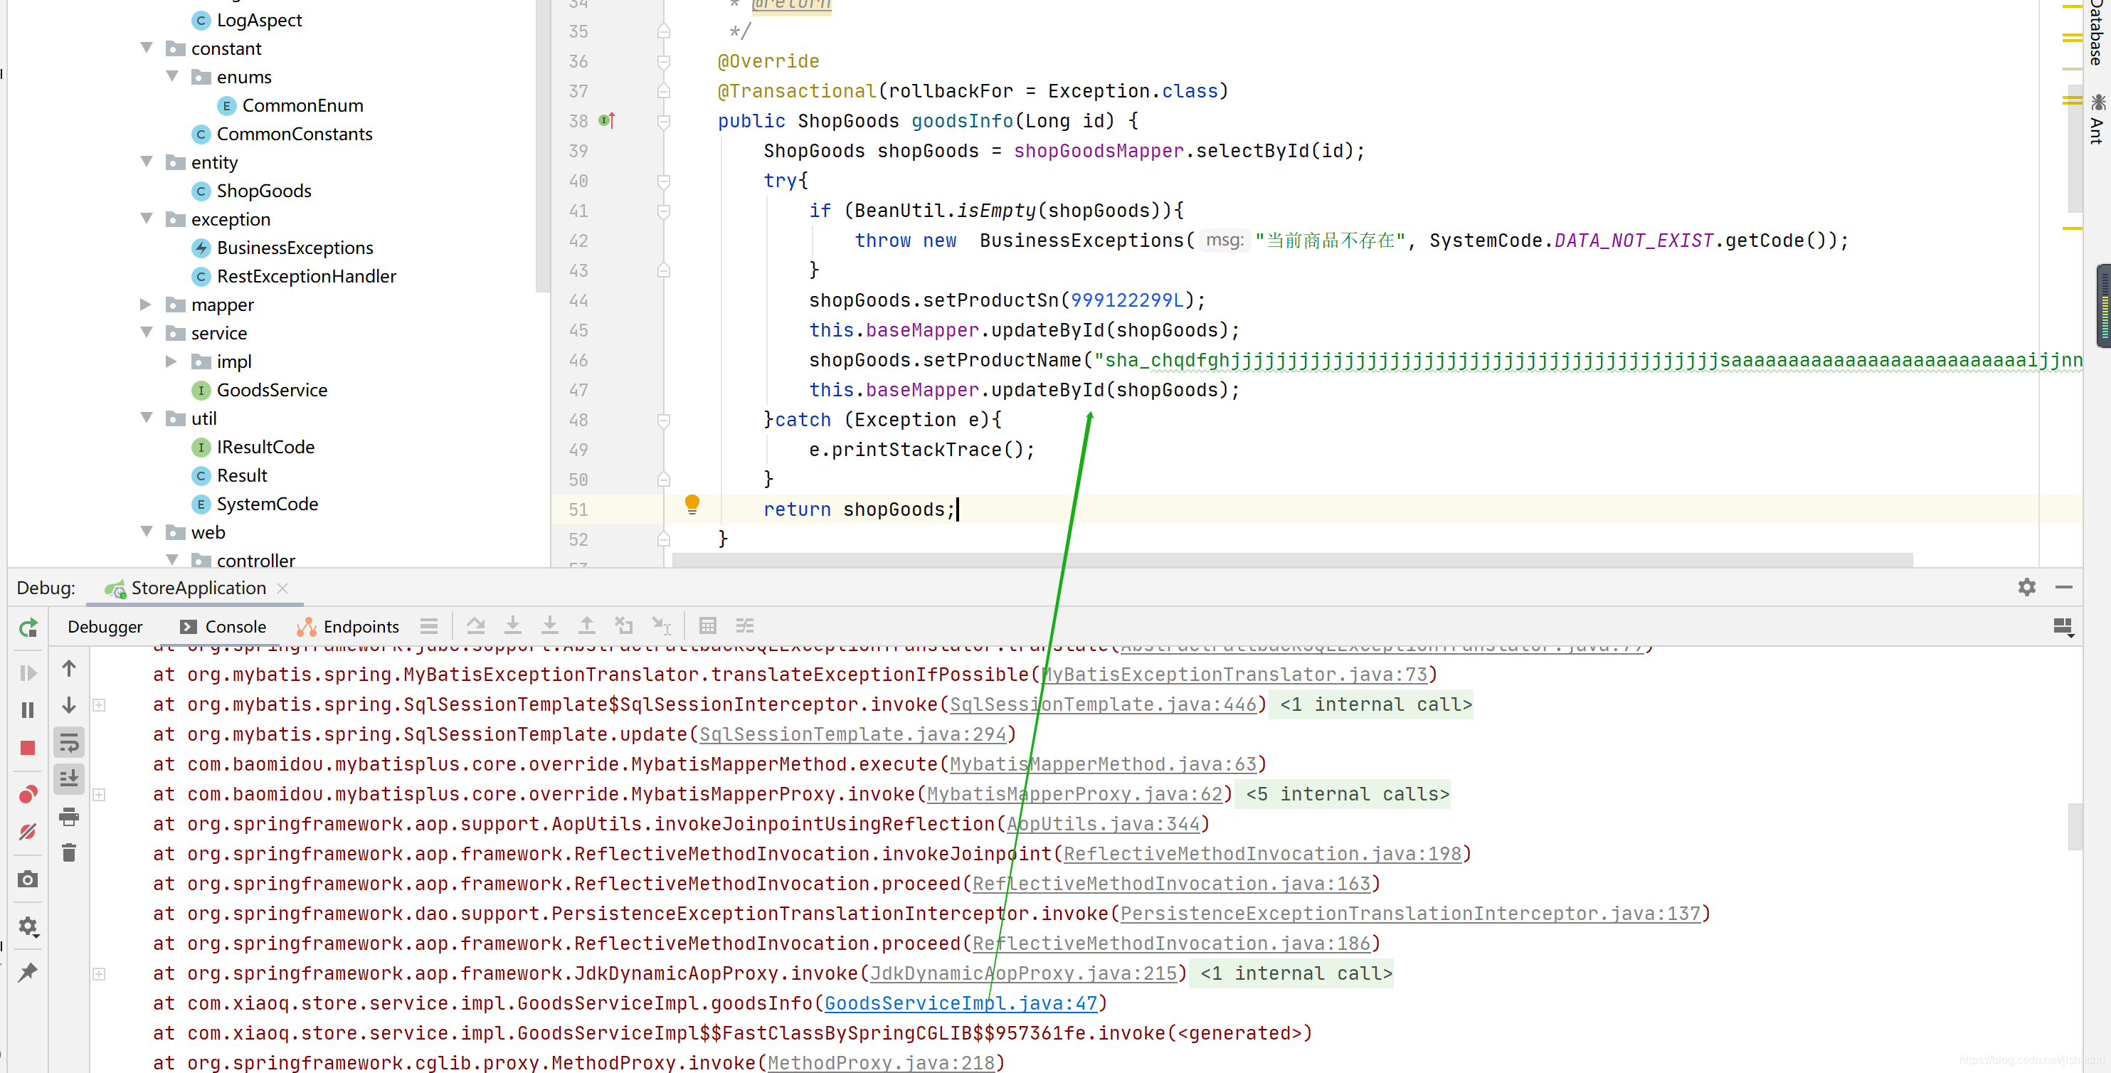Expand the mapper package

click(146, 304)
